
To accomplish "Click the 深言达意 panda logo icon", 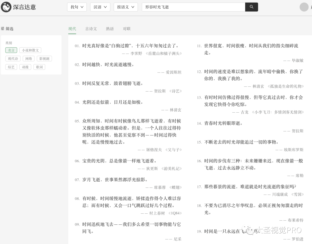I will [x=6, y=7].
